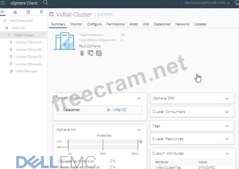
Task: Open the Networking inventory view icon
Action: (x=41, y=12)
